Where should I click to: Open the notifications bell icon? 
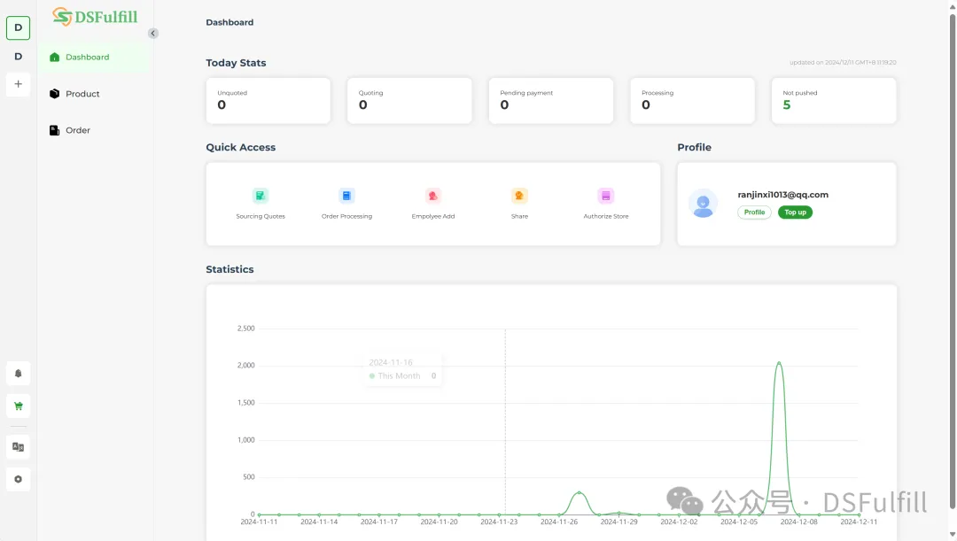pos(18,374)
